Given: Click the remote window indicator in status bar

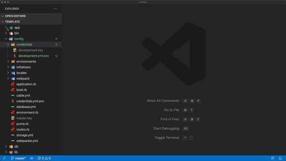Looking at the screenshot, I should (4, 158).
